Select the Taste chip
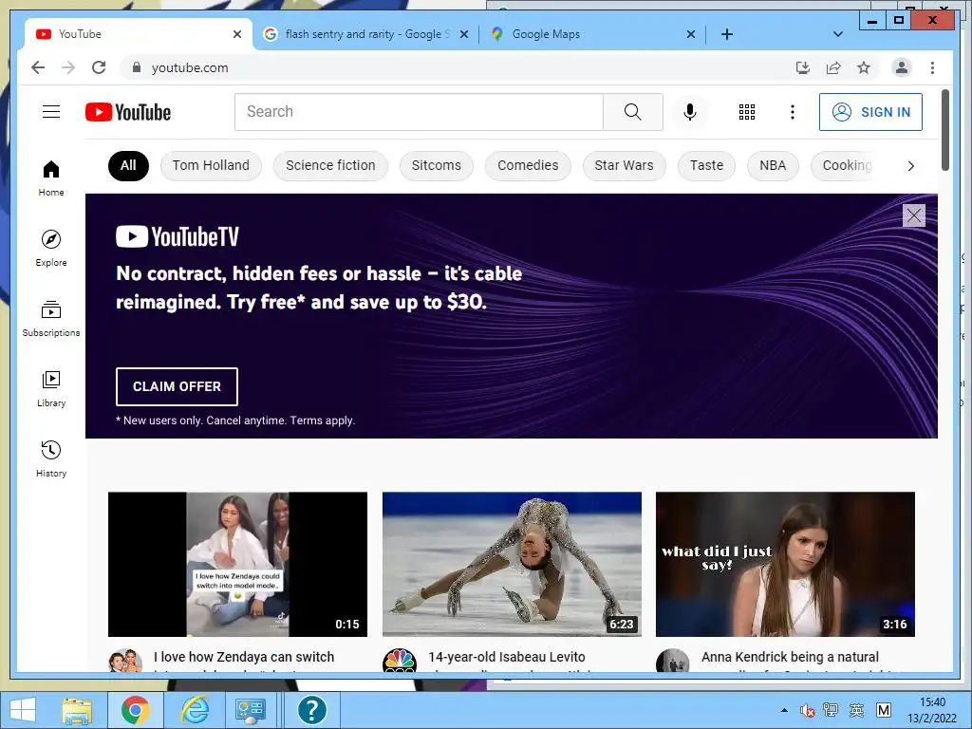The image size is (972, 729). pyautogui.click(x=706, y=165)
